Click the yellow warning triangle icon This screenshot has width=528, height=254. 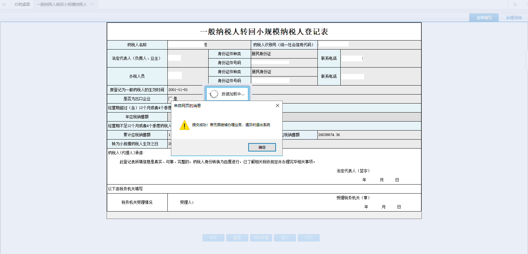(184, 125)
